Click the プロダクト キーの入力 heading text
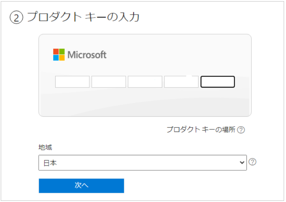 click(83, 18)
